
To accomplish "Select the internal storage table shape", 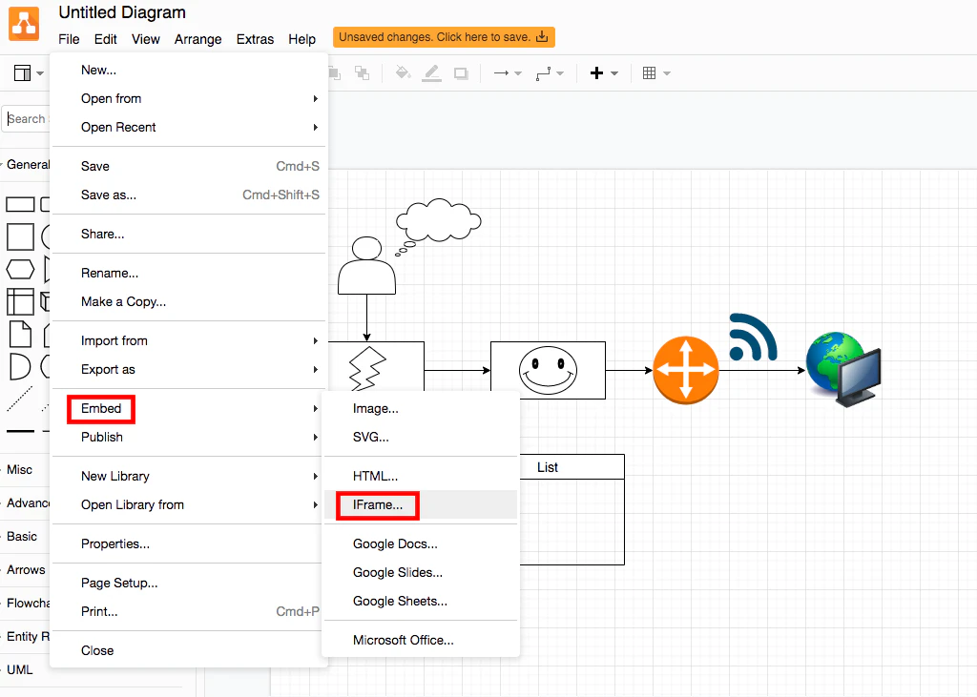I will point(20,301).
